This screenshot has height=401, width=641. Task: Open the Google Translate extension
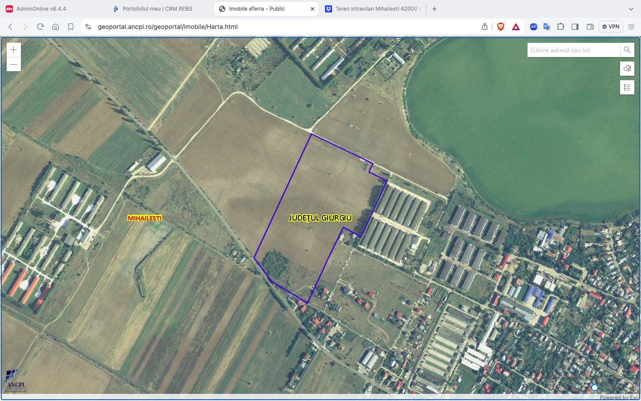tap(547, 27)
